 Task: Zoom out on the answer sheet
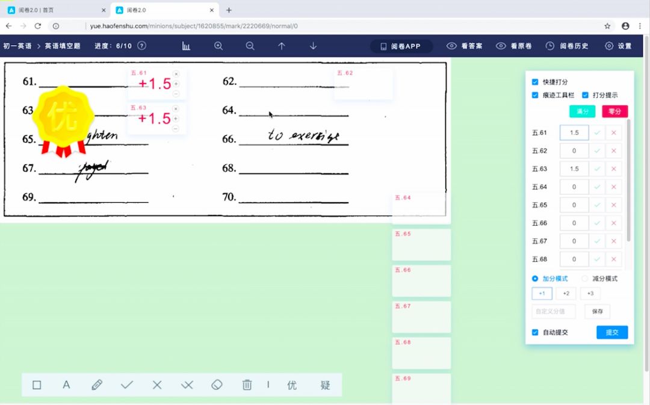click(250, 46)
